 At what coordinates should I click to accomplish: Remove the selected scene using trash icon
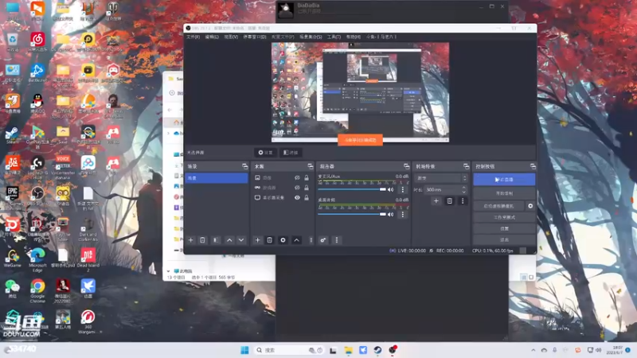[202, 240]
